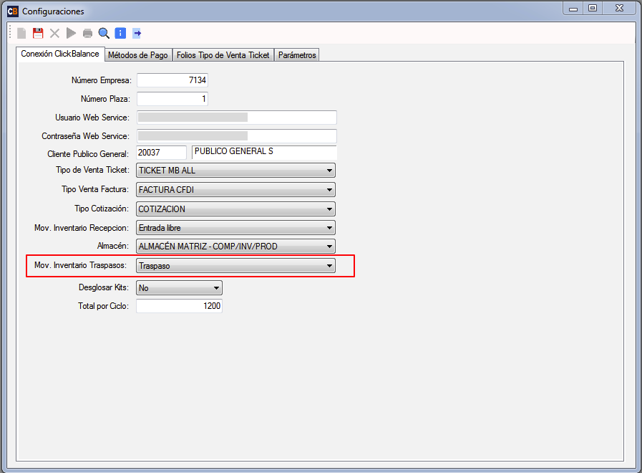
Task: Focus the Total por Ciclo field
Action: (x=179, y=306)
